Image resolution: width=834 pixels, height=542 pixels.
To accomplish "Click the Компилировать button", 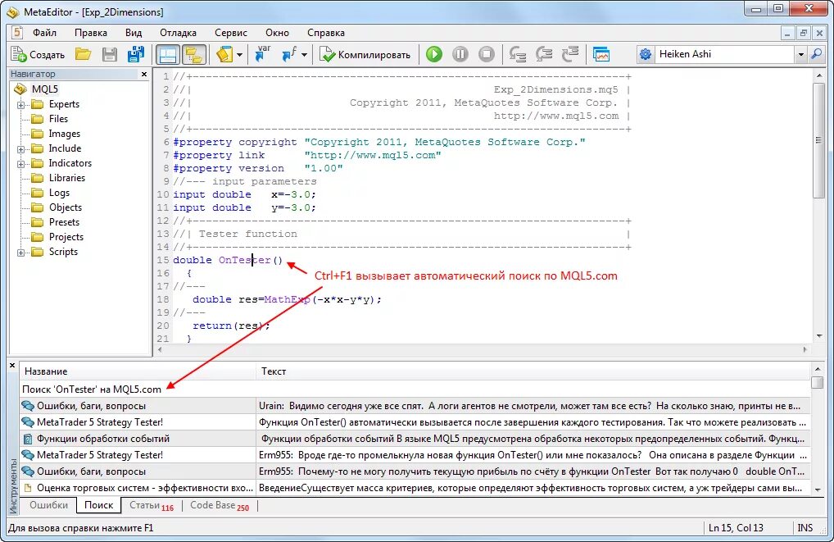I will tap(365, 54).
